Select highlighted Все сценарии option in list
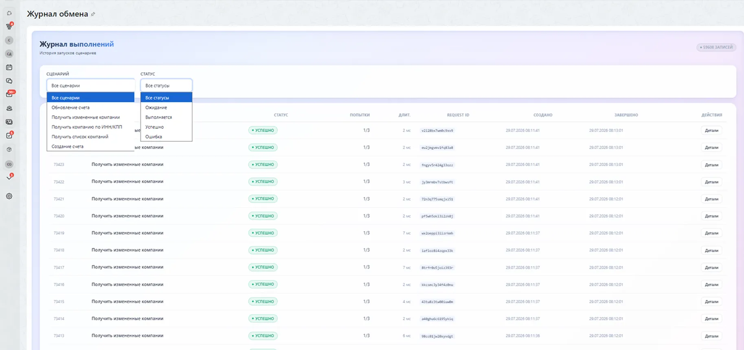Screen dimensions: 744x350 click(90, 98)
